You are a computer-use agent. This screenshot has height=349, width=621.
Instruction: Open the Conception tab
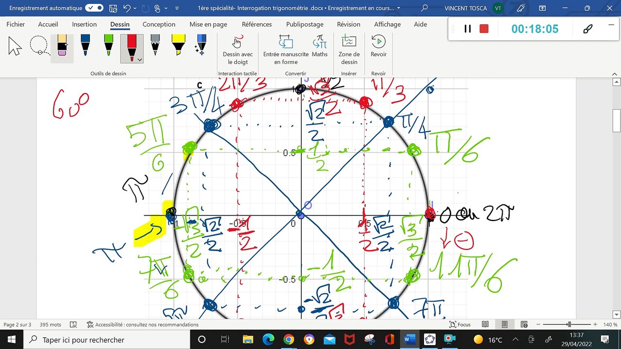click(x=159, y=24)
